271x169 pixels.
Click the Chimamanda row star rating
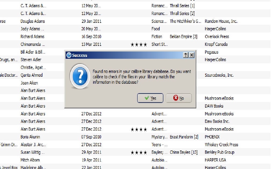click(139, 45)
